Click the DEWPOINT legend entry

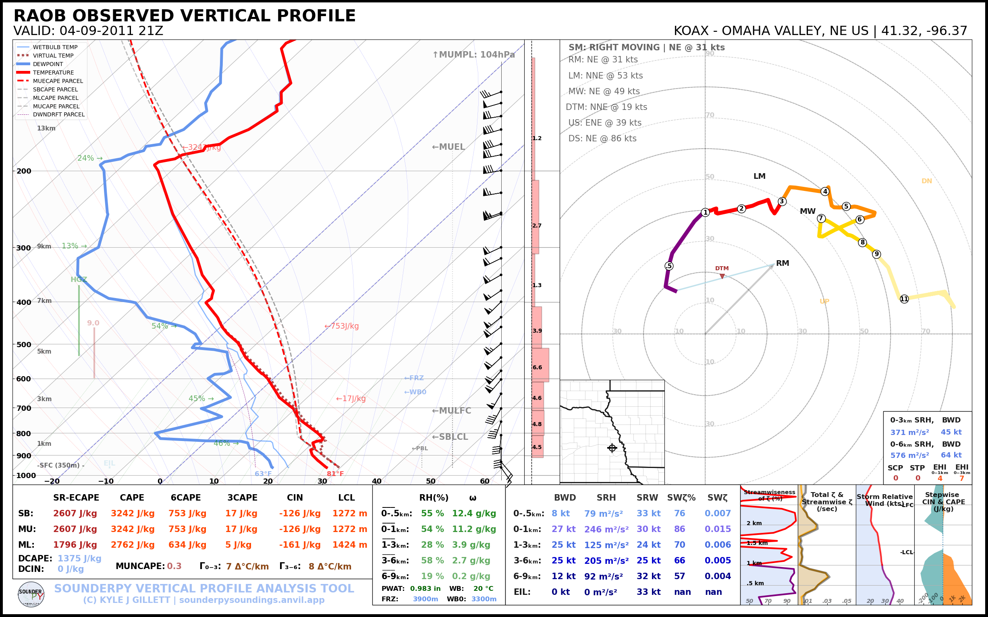[48, 64]
